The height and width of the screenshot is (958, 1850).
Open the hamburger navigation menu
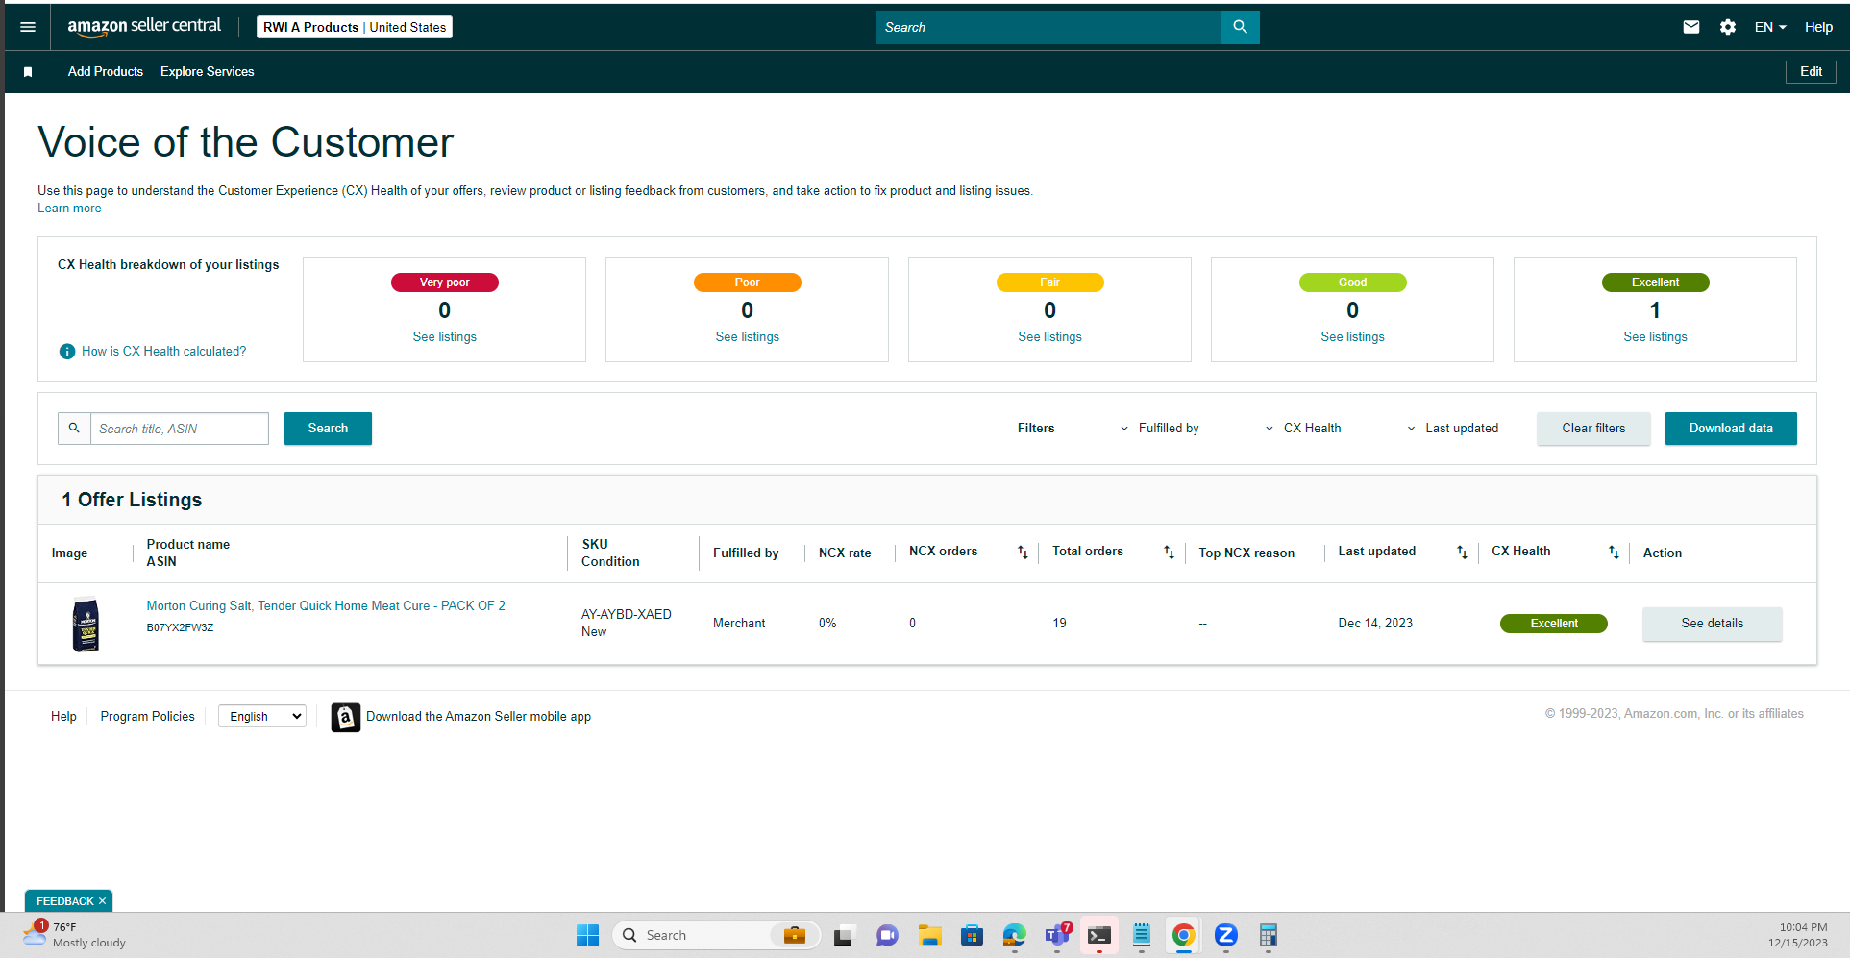coord(28,27)
